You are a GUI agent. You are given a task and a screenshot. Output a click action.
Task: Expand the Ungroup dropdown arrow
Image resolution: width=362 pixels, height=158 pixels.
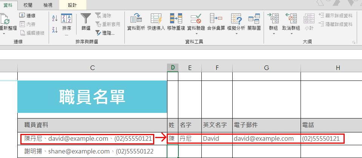click(291, 33)
